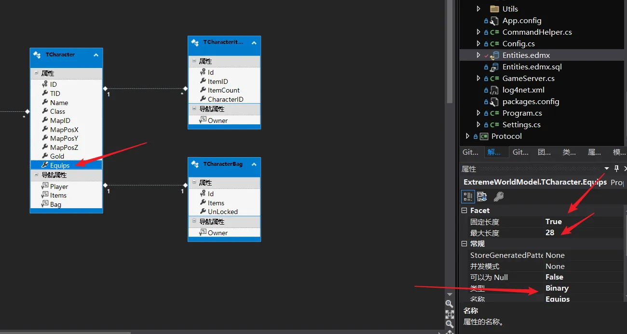Collapse the TCharacterIt... entity chevron

click(254, 42)
